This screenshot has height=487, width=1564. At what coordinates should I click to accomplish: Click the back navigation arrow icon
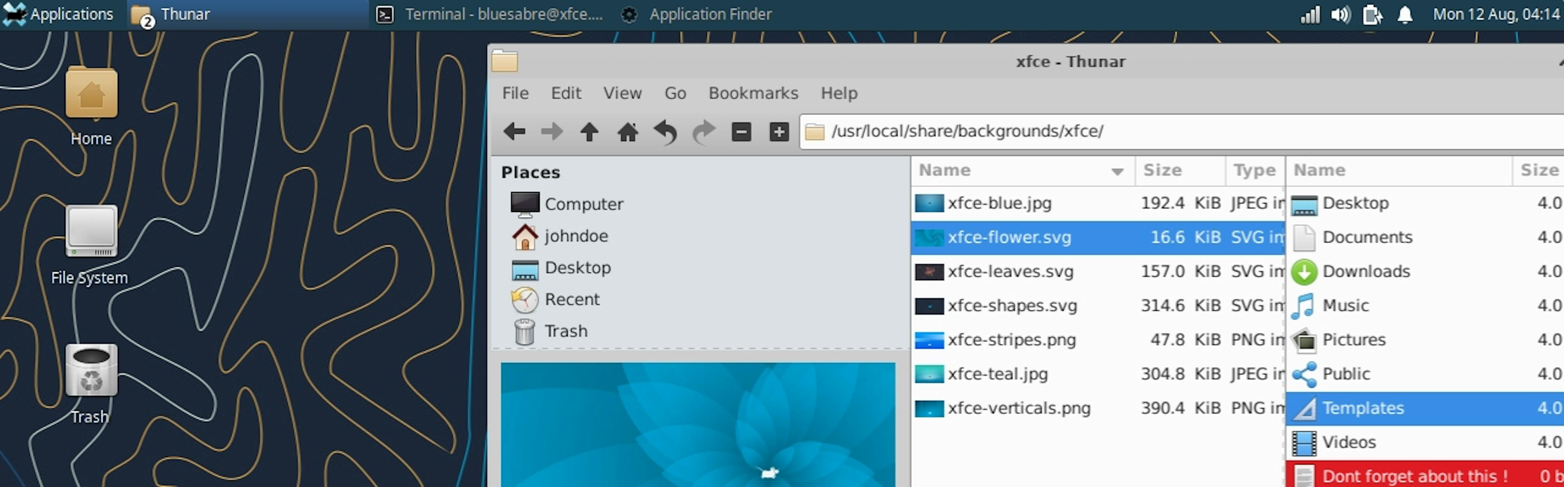click(x=513, y=131)
